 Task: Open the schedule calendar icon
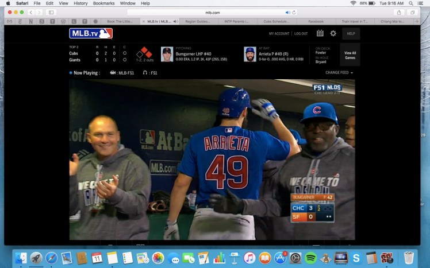pos(320,33)
